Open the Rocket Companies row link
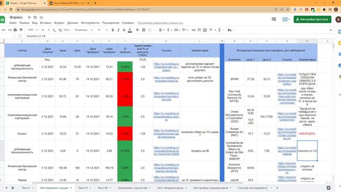Image resolution: width=341 pixels, height=192 pixels. point(287,134)
